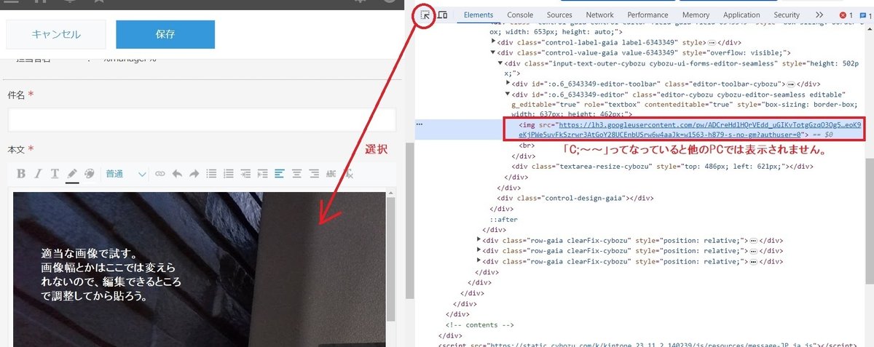Open the Memory tab

(x=696, y=15)
